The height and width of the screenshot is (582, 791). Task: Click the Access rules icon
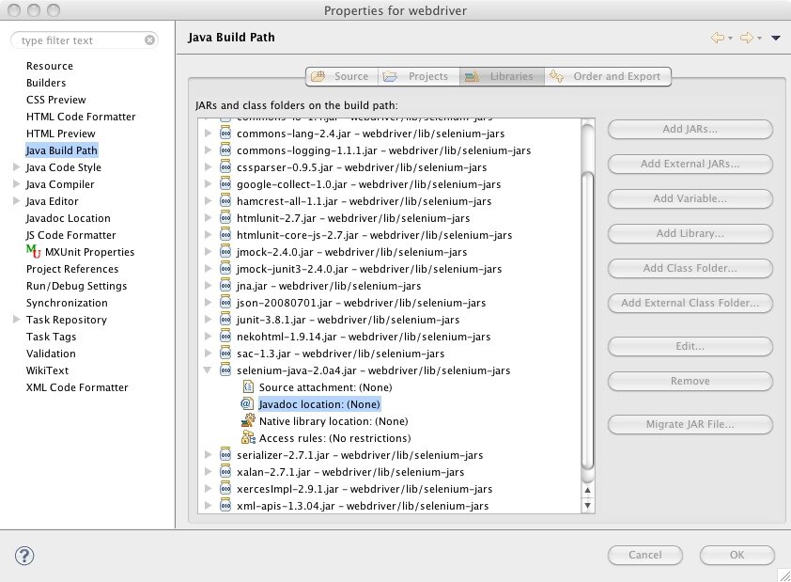click(x=248, y=438)
